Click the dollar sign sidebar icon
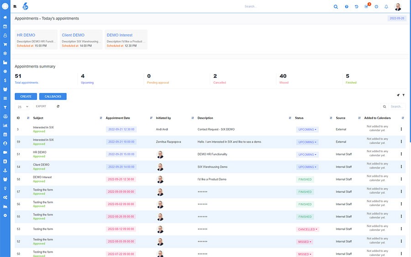Screen dimensions: 411x257 tap(5, 80)
